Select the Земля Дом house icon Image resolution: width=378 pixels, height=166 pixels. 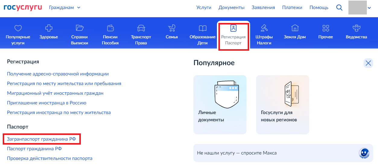pos(295,28)
